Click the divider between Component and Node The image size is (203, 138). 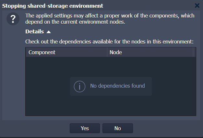point(107,52)
